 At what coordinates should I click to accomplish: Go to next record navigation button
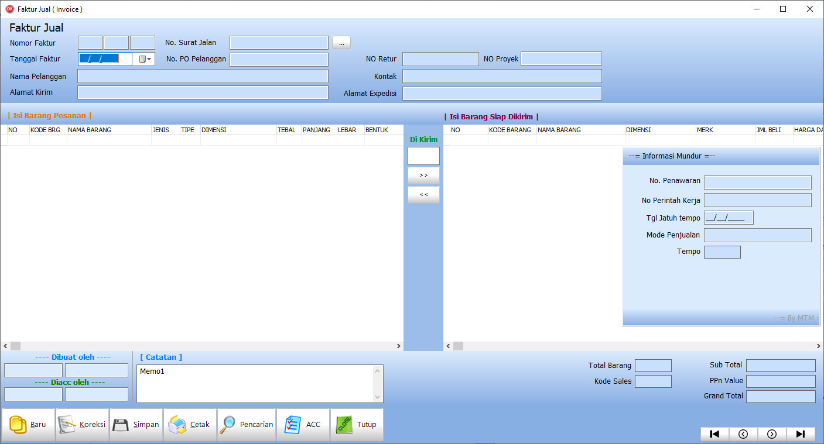click(772, 434)
